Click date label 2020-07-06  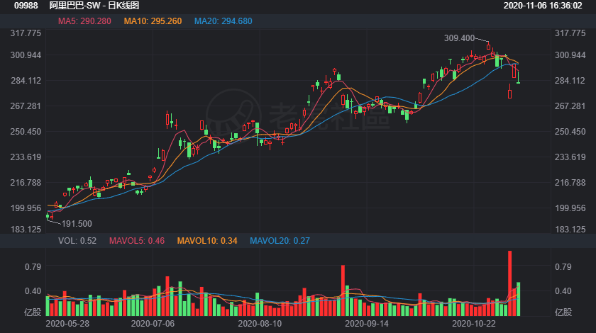point(153,324)
